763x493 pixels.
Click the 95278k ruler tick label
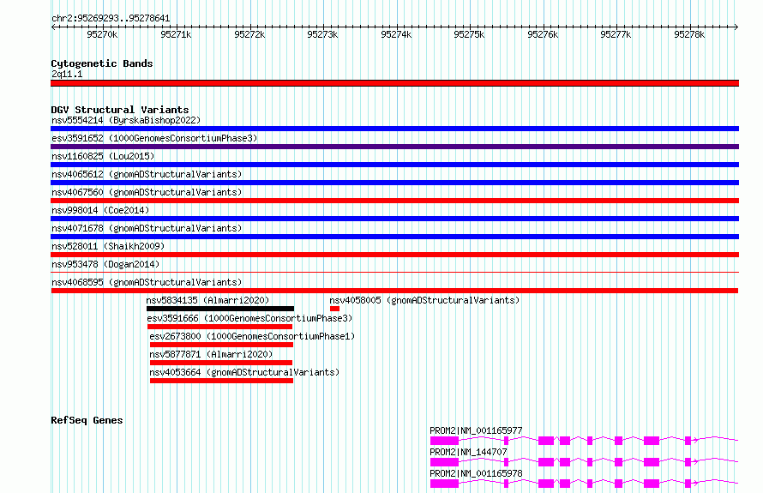point(689,34)
